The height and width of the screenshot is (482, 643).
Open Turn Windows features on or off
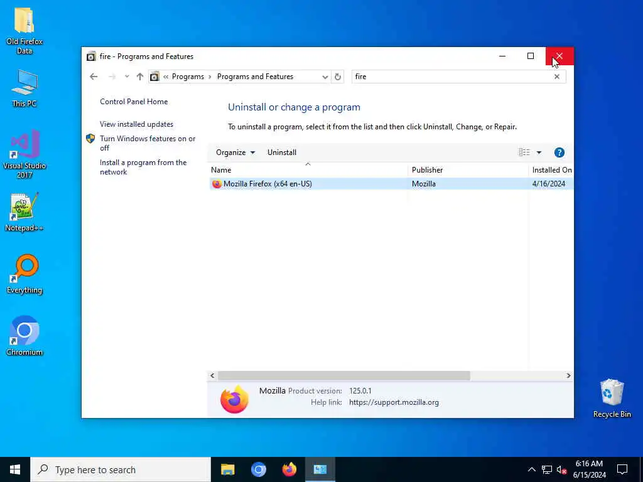click(148, 144)
